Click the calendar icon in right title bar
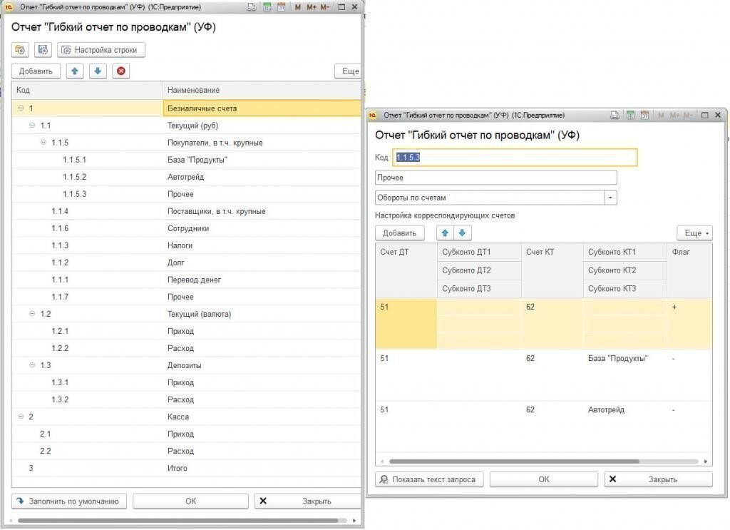Screen dimensions: 730x530 pyautogui.click(x=644, y=115)
